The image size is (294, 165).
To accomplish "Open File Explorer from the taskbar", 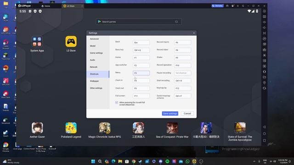I will pyautogui.click(x=120, y=161).
